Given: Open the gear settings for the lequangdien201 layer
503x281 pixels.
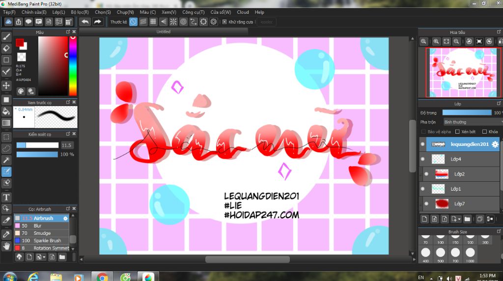Looking at the screenshot, I should point(495,144).
